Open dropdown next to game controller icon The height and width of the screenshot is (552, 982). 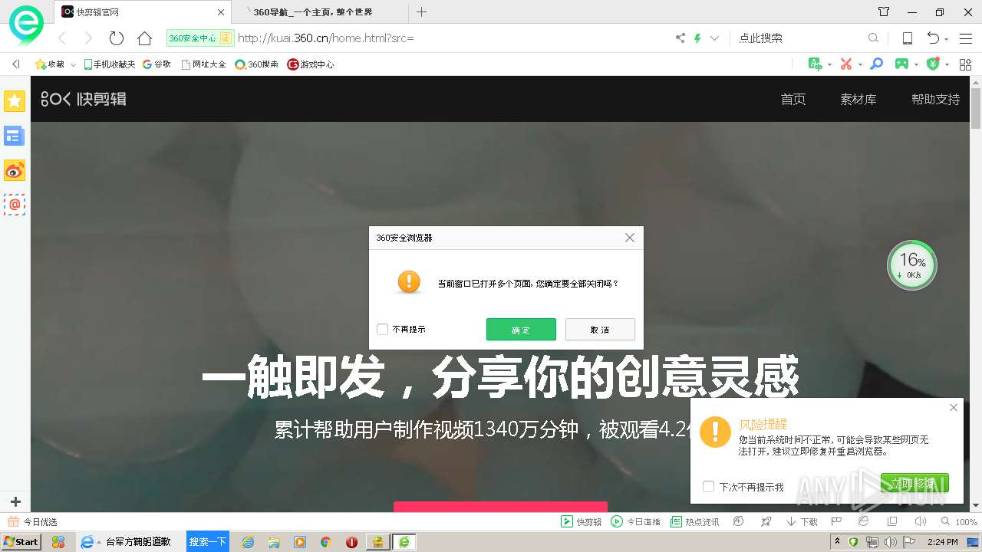(917, 64)
